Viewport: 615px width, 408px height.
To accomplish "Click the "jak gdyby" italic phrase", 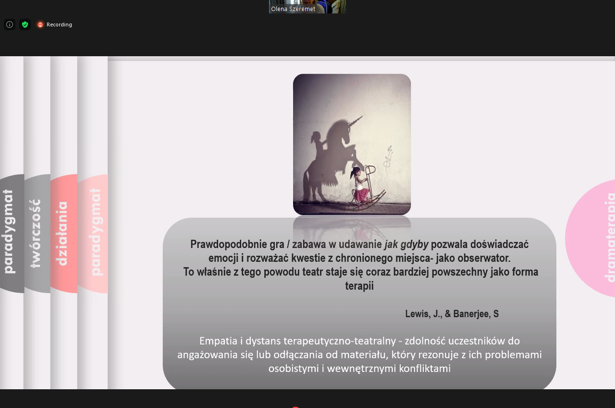I will (x=406, y=244).
